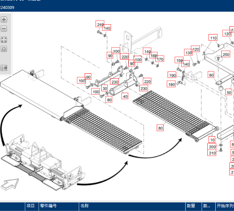Select part callout 180
Screen dimensions: 234x211
[171, 85]
